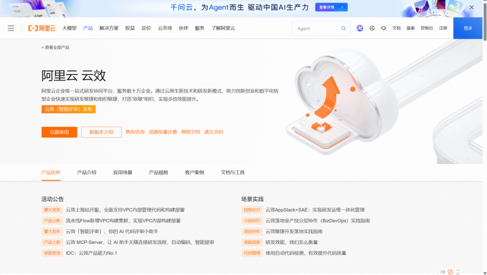Click the search magnifier icon
The height and width of the screenshot is (275, 487).
[x=343, y=28]
